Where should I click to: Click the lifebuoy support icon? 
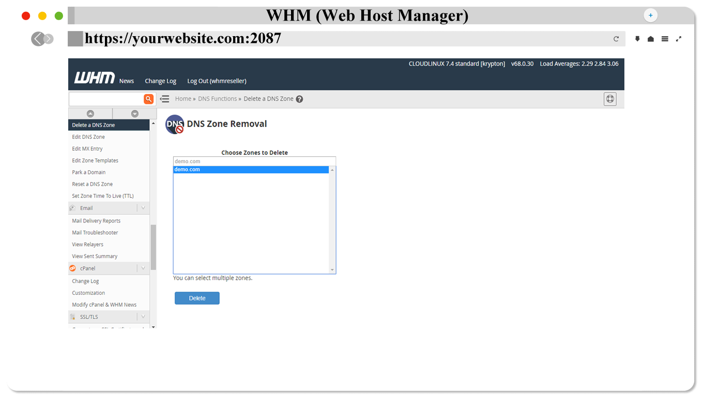(610, 99)
